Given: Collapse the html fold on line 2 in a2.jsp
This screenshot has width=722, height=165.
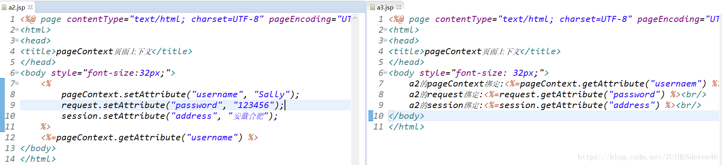Looking at the screenshot, I should (17, 29).
